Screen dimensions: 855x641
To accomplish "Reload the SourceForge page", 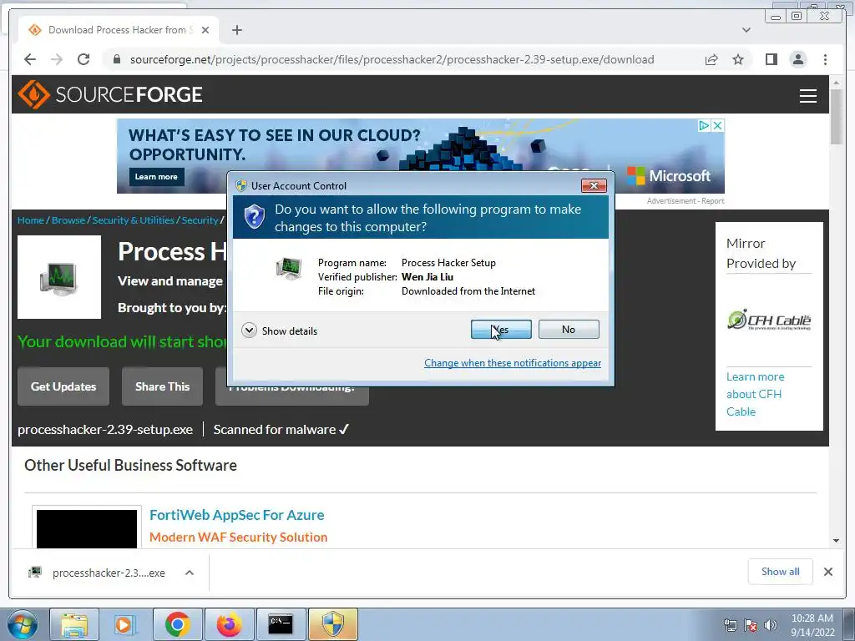I will [83, 59].
